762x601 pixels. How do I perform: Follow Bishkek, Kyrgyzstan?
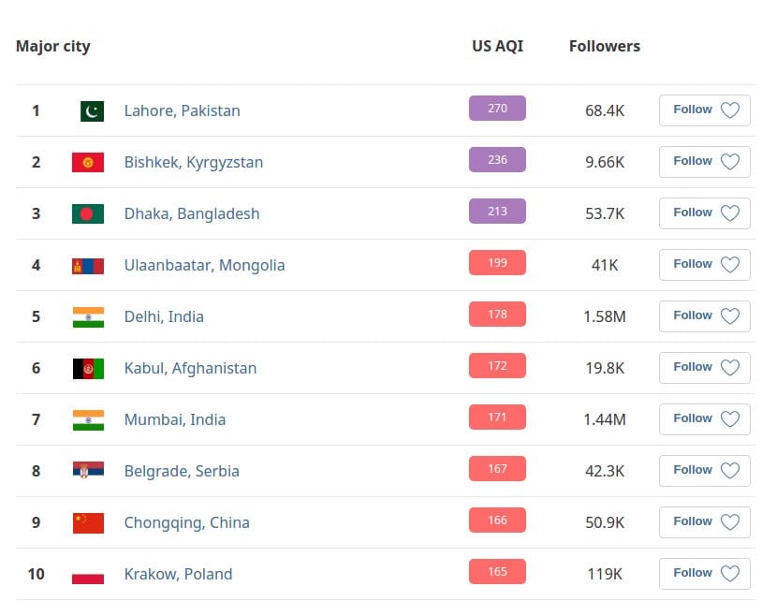coord(704,161)
